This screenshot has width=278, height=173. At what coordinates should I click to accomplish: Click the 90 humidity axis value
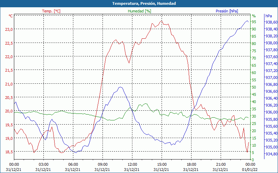click(x=254, y=29)
